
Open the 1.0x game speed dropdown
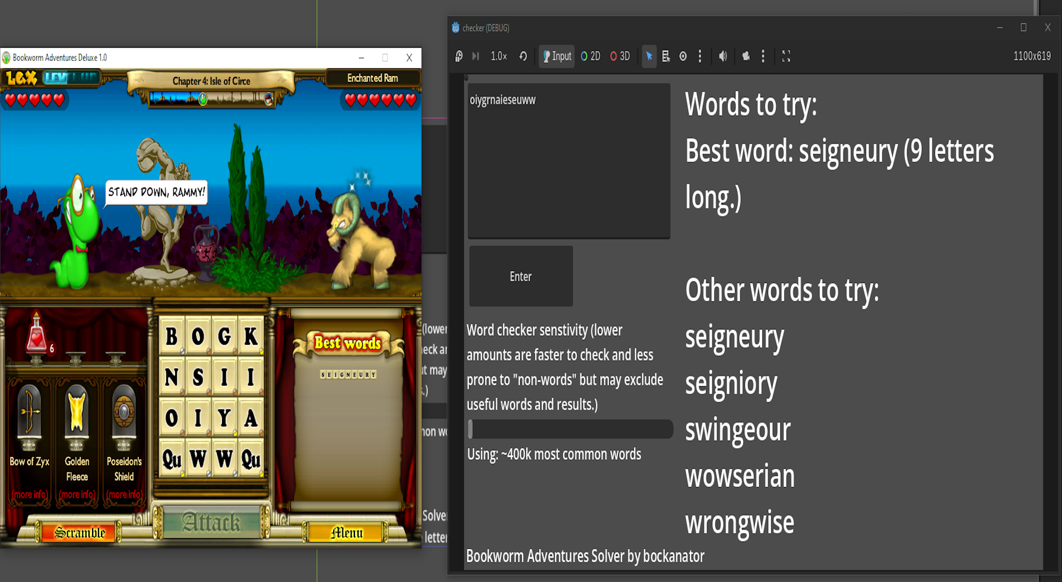click(x=499, y=56)
